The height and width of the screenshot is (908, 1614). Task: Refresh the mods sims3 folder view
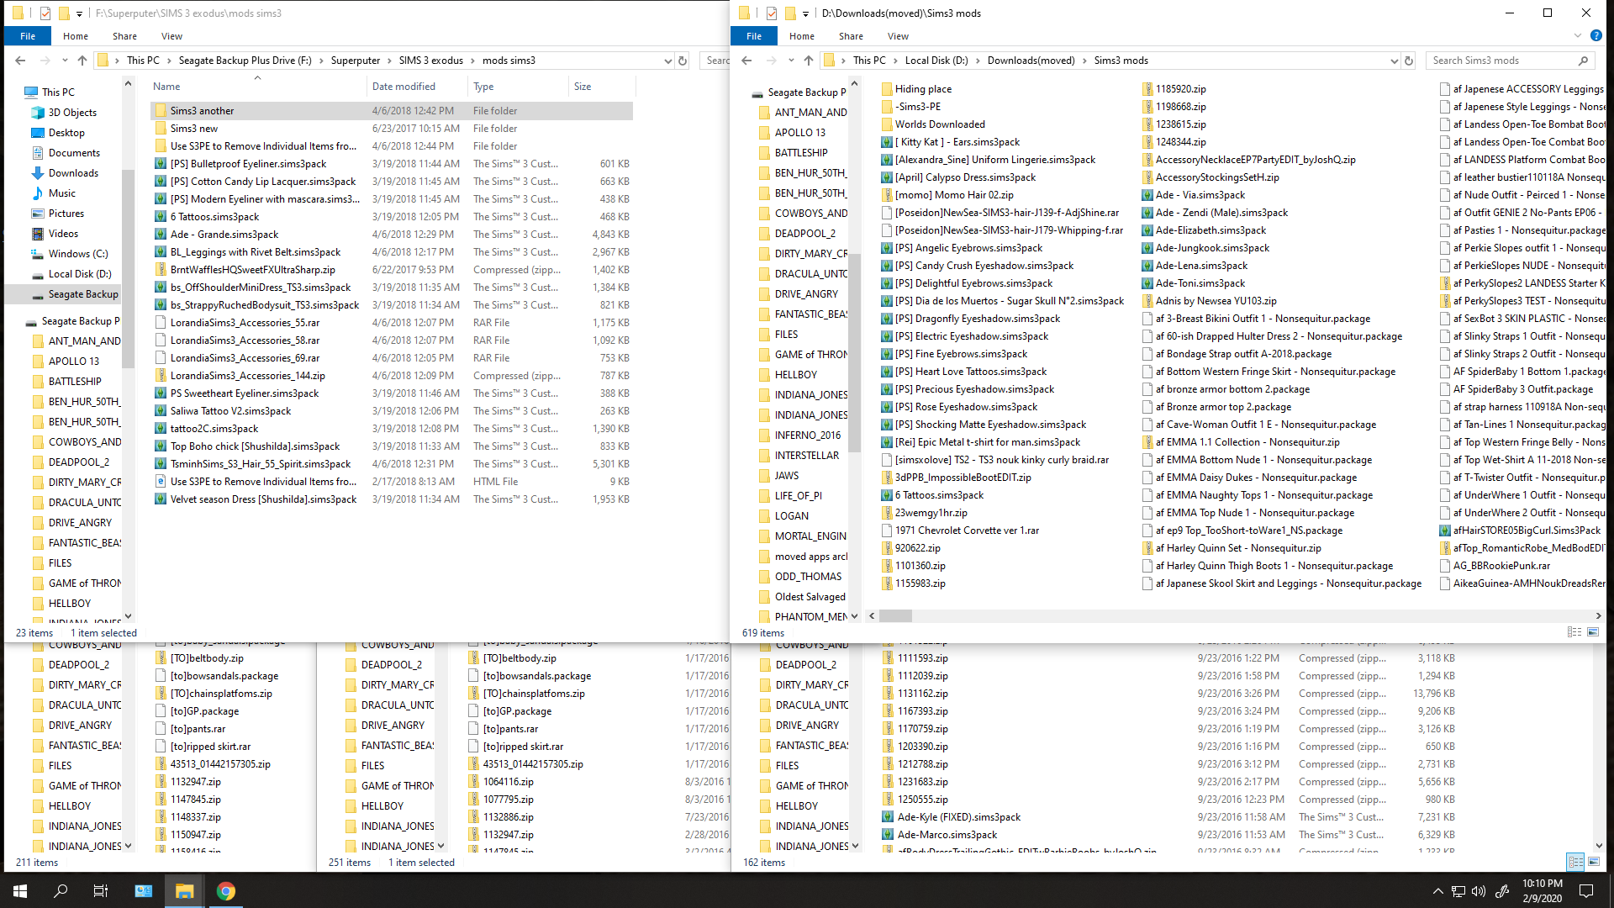pyautogui.click(x=683, y=61)
